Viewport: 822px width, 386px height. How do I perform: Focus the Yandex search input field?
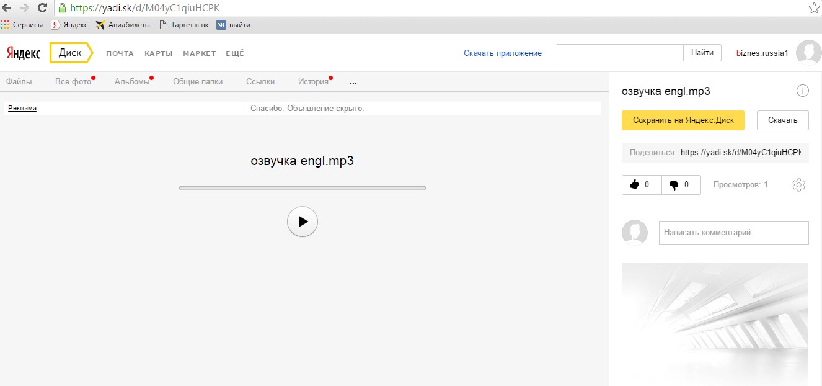click(x=620, y=53)
